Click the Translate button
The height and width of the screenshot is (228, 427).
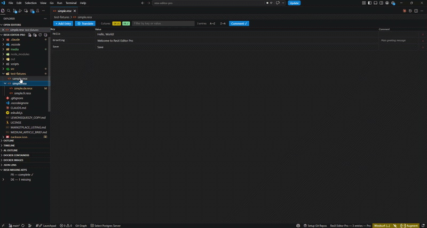85,23
